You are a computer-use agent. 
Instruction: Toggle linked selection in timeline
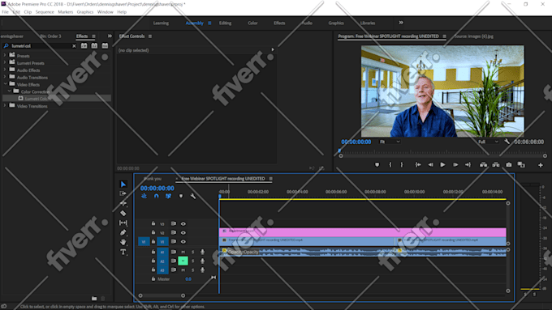(168, 196)
